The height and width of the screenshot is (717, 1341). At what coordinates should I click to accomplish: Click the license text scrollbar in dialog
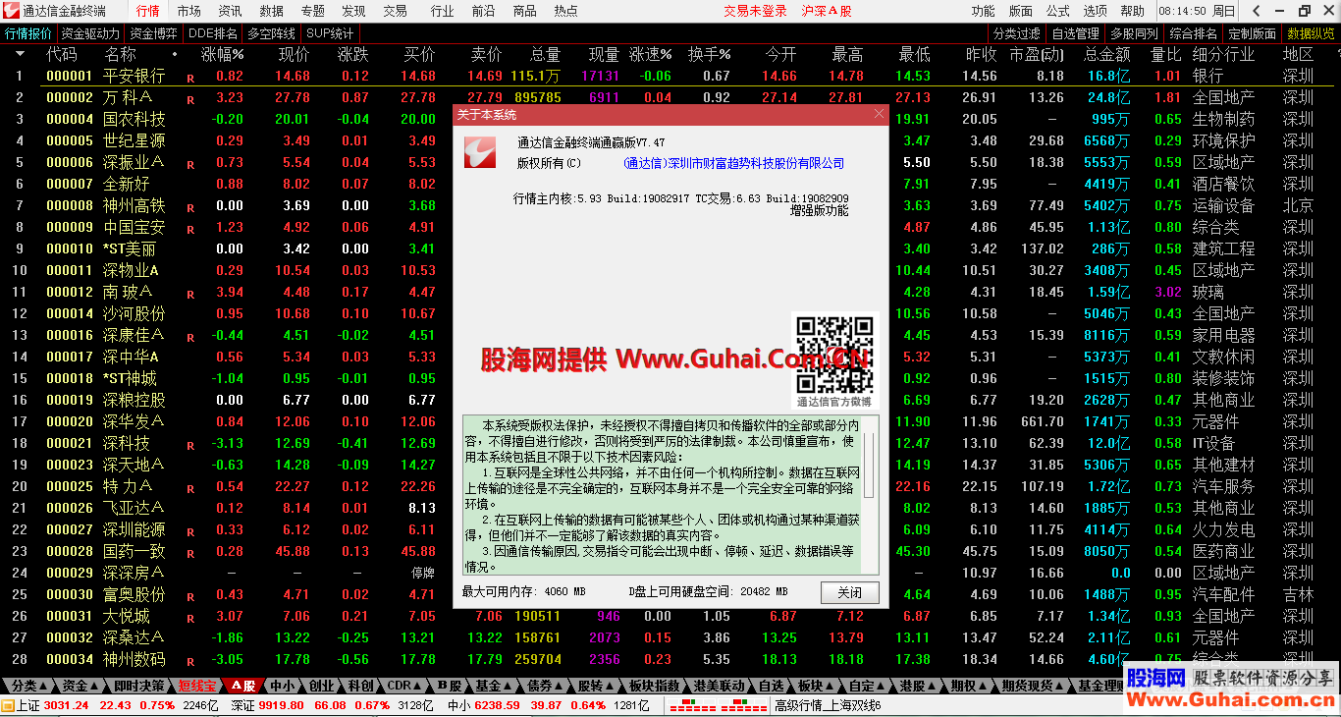point(870,495)
